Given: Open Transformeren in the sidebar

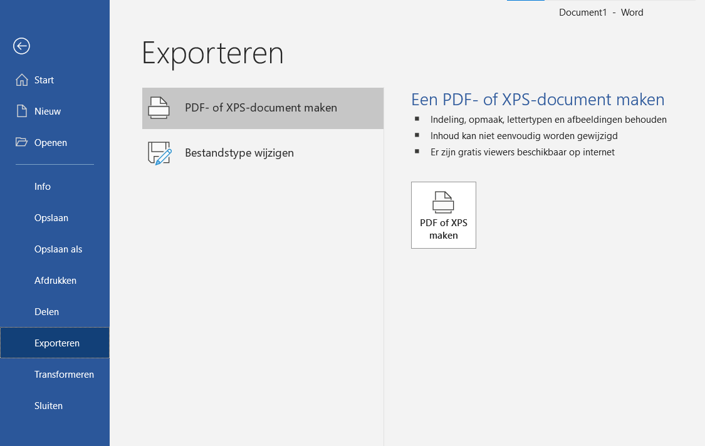Looking at the screenshot, I should (55, 375).
